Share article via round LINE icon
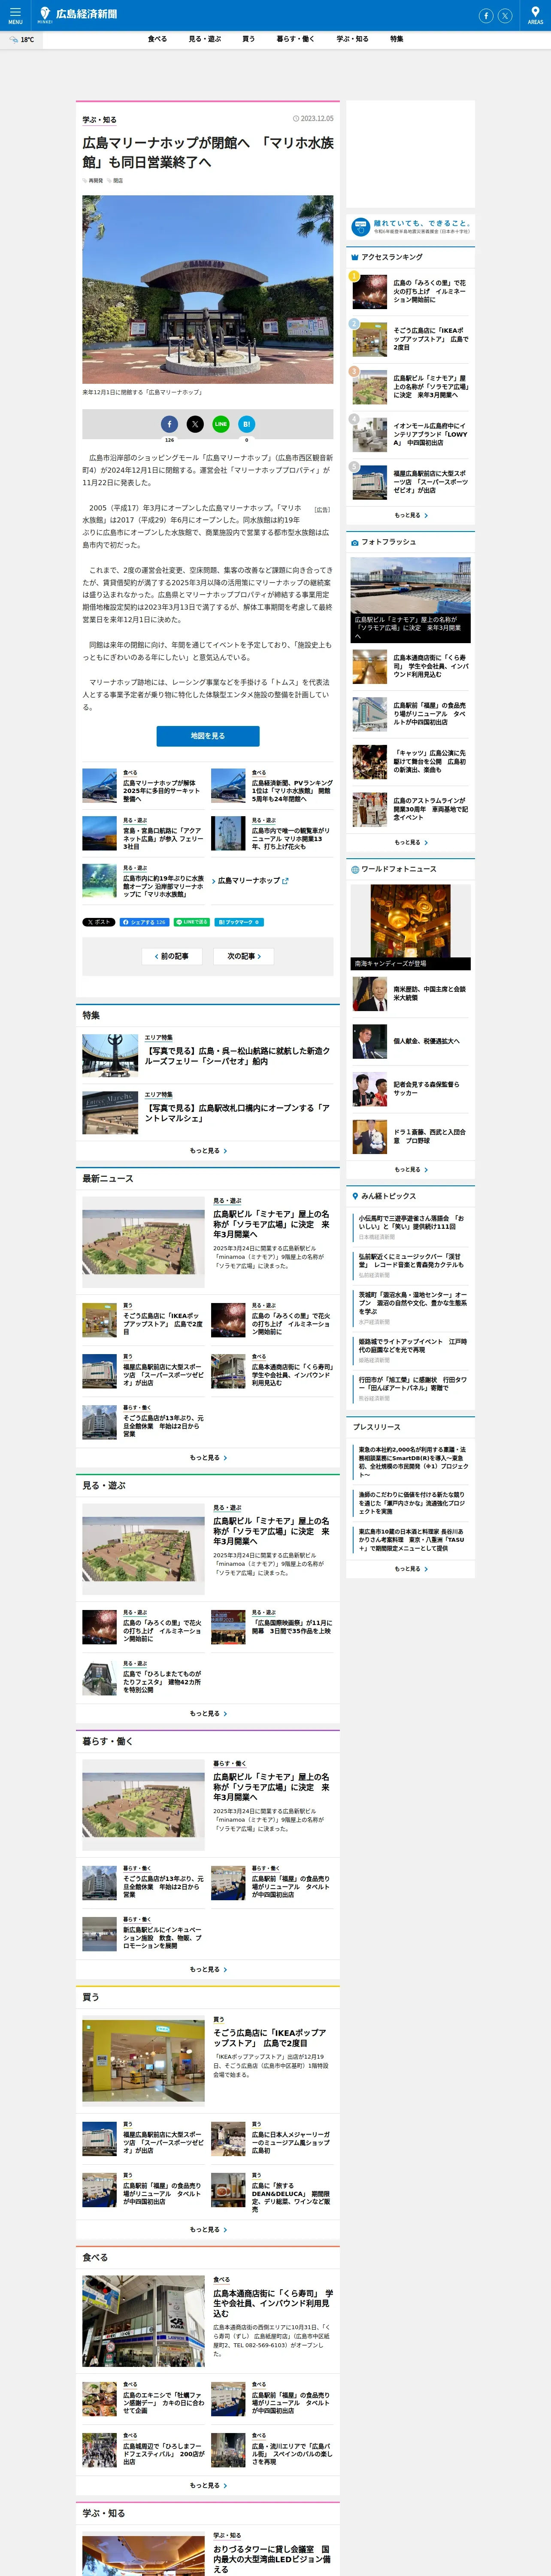This screenshot has width=551, height=2576. [x=221, y=424]
